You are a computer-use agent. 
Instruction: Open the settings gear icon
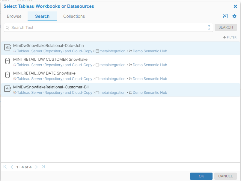point(234,16)
